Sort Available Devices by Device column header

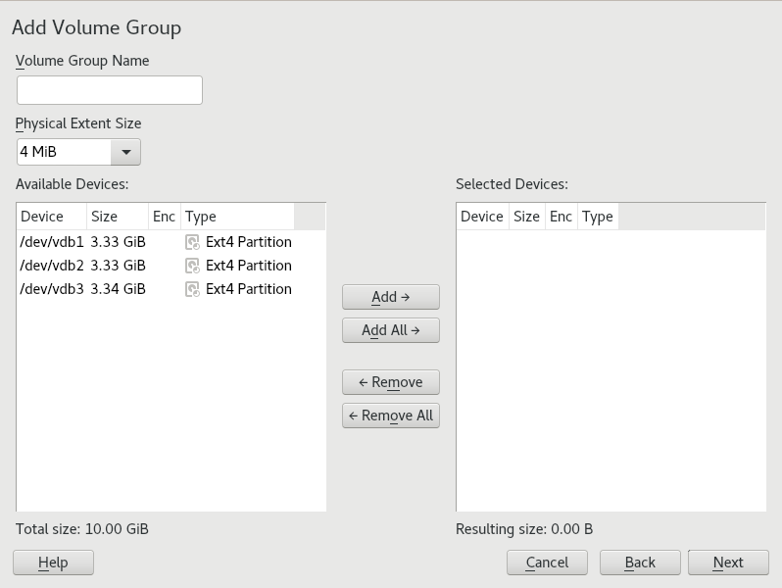coord(51,217)
